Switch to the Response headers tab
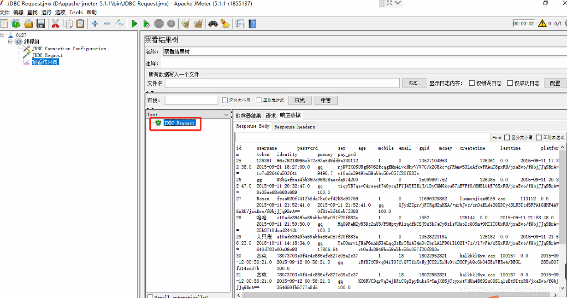 [294, 126]
